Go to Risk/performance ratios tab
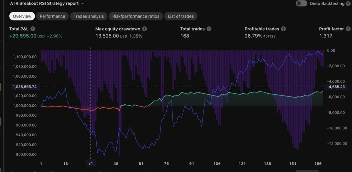The image size is (352, 172). (136, 16)
